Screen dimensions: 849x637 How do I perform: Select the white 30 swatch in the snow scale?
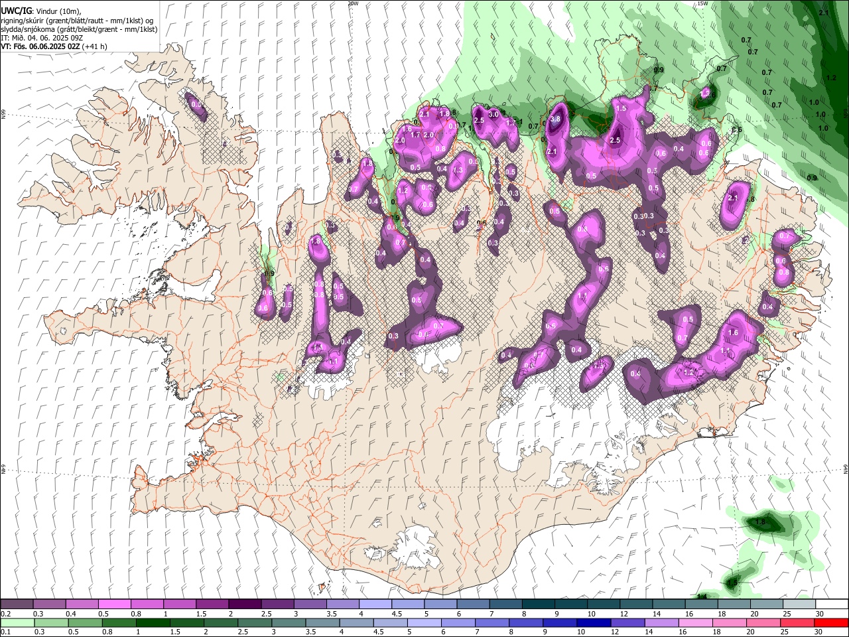click(831, 604)
